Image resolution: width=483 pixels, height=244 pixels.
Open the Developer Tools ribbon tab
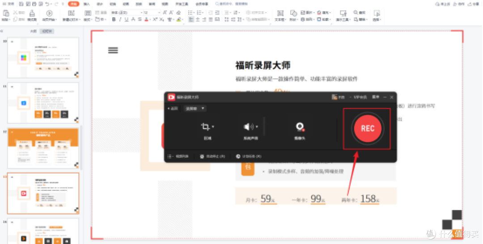(x=182, y=4)
